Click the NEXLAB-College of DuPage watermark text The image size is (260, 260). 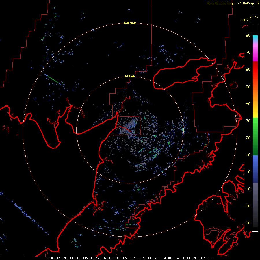coord(231,3)
